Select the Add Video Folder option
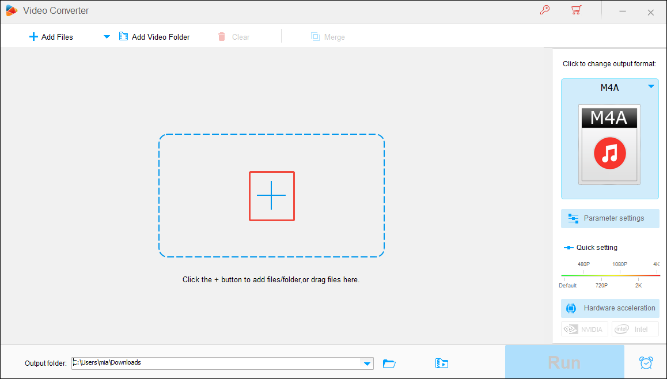This screenshot has width=667, height=379. (x=154, y=36)
